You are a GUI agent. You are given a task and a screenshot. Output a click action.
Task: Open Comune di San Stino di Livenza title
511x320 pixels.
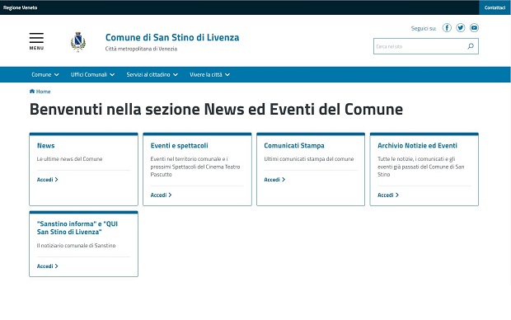point(172,37)
